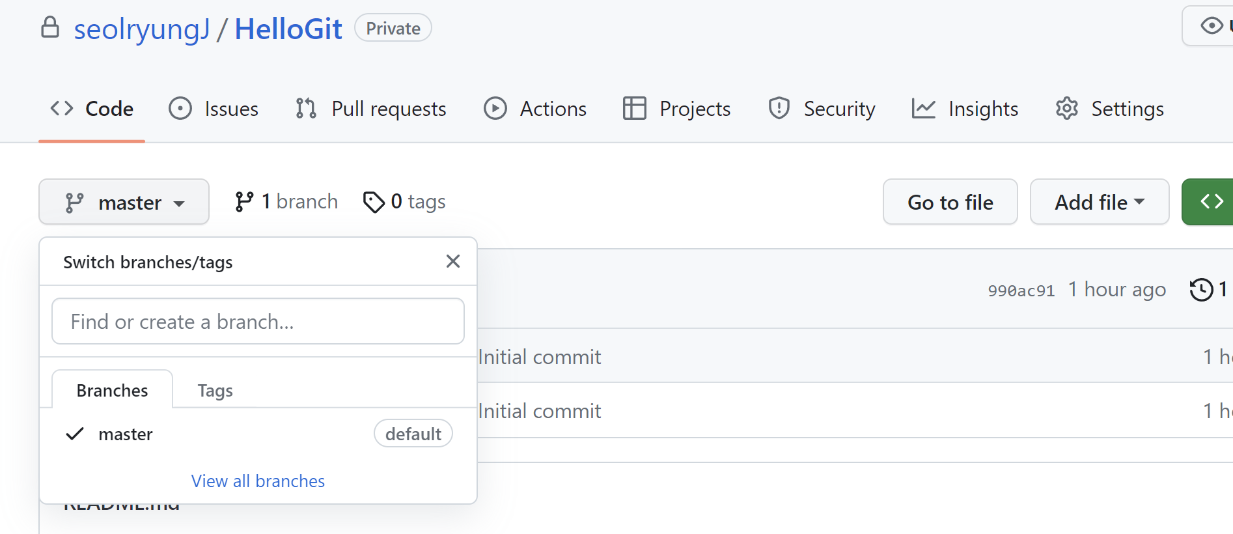Click the Settings gear icon
This screenshot has width=1233, height=534.
[1067, 108]
